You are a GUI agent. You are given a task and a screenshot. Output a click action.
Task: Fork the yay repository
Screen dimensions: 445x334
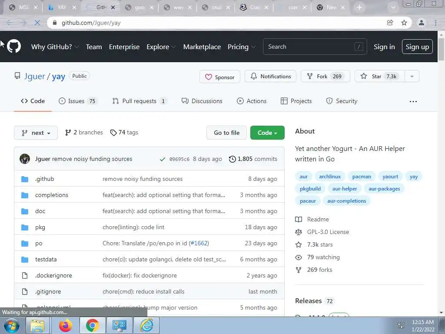click(x=325, y=77)
